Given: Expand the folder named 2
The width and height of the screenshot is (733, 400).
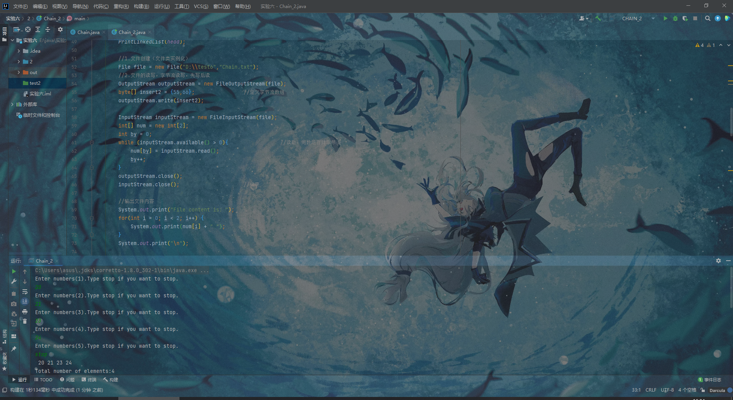Looking at the screenshot, I should 19,61.
